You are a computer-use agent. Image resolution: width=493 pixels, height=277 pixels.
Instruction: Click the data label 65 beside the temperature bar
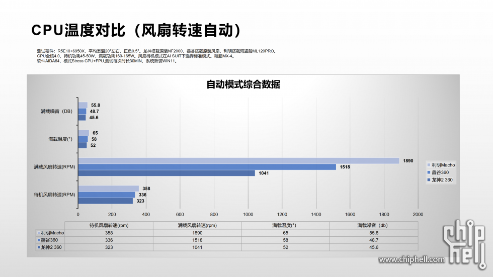point(95,133)
